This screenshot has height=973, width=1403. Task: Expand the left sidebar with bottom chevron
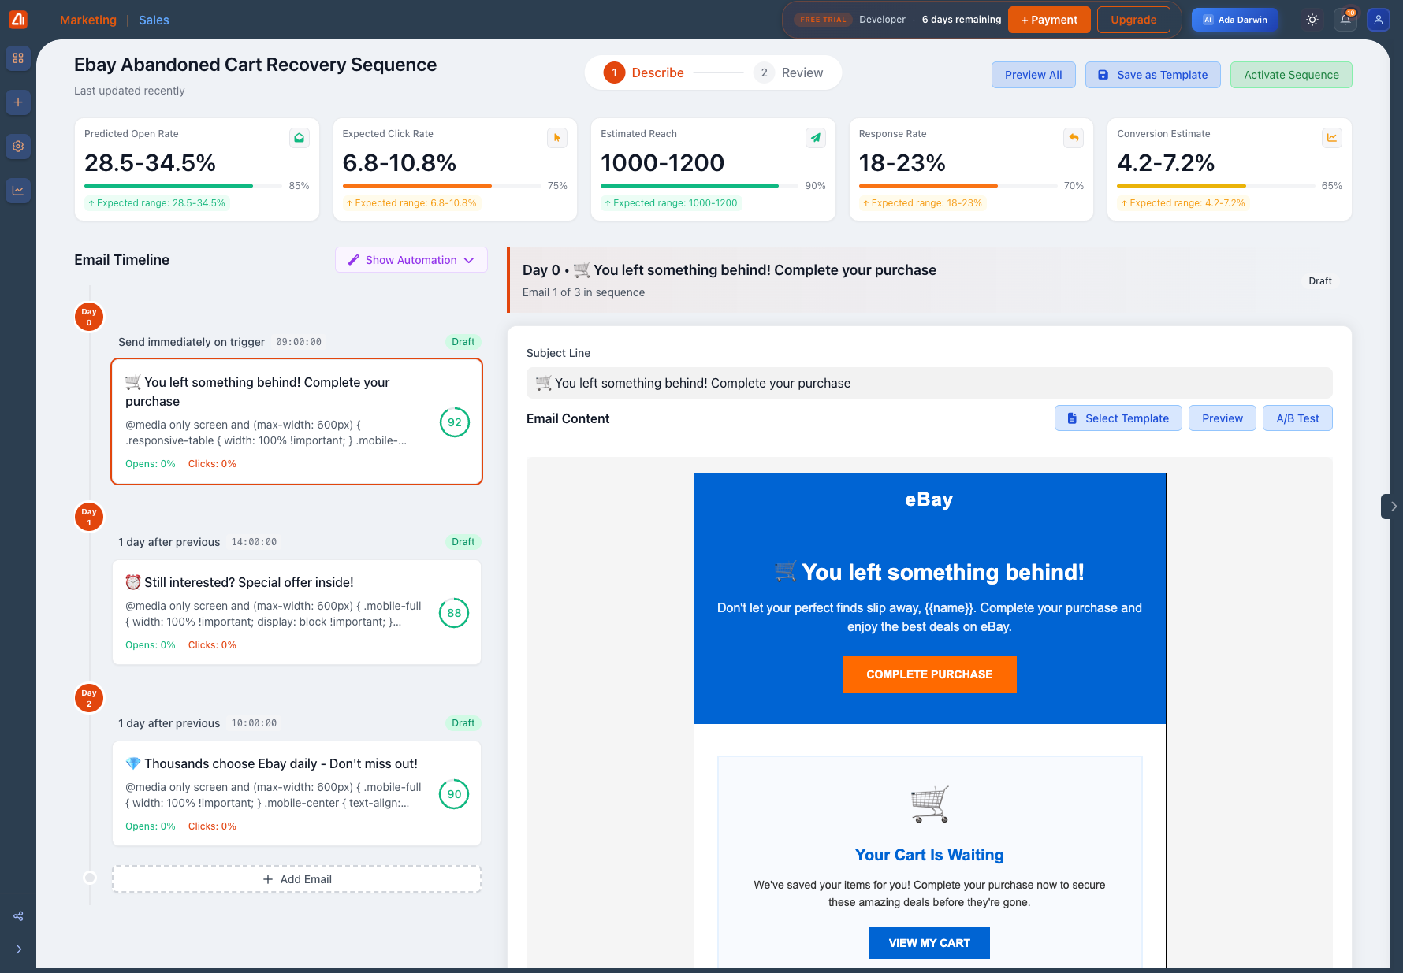(18, 949)
